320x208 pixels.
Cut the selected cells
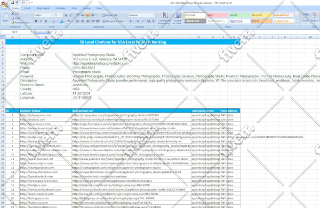tap(16, 14)
